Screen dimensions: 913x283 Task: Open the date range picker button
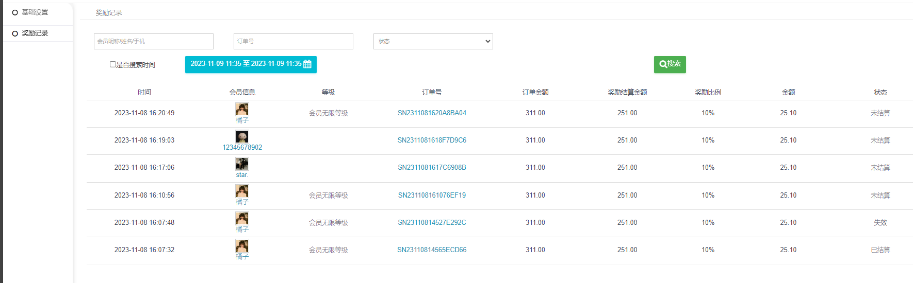pyautogui.click(x=247, y=64)
